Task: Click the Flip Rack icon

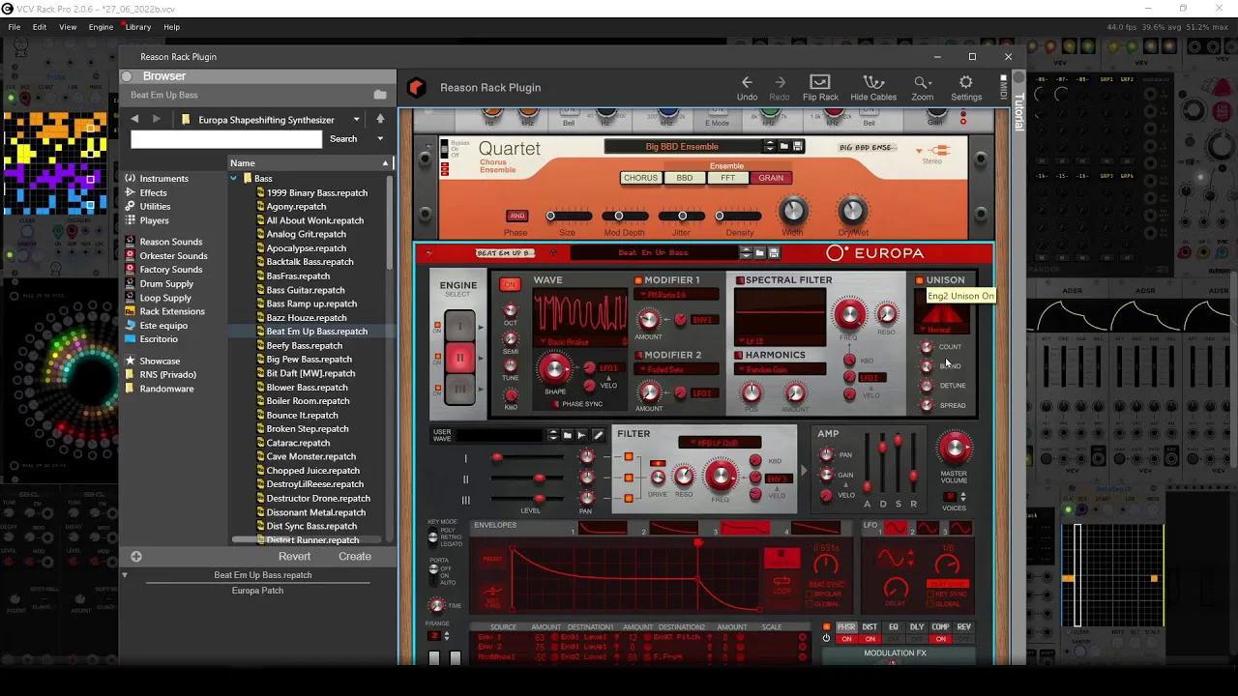Action: coord(820,83)
